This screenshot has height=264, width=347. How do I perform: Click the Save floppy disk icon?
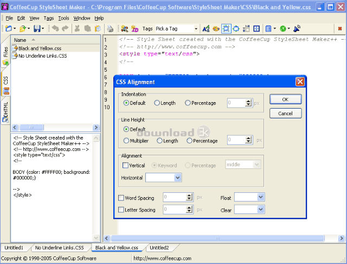coord(37,29)
